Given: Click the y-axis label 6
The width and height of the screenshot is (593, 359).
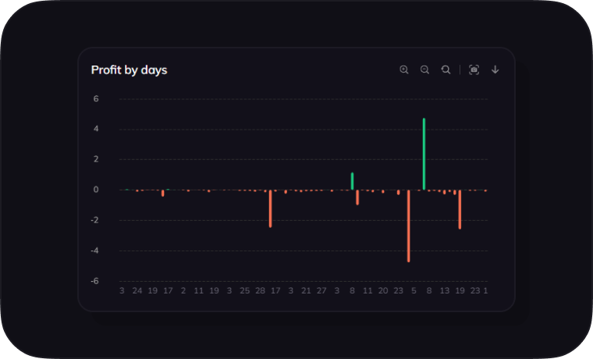Looking at the screenshot, I should click(96, 99).
